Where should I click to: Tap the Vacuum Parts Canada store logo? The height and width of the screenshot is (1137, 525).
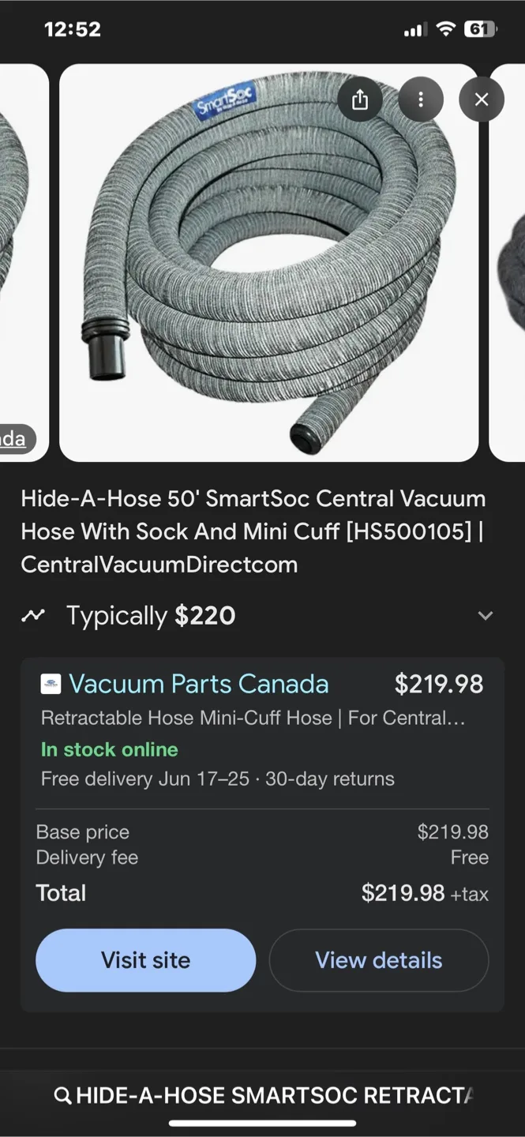[x=51, y=684]
